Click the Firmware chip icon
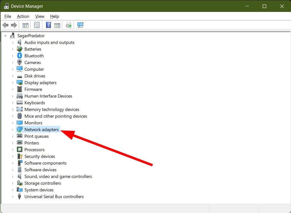291x213 pixels. pyautogui.click(x=19, y=89)
